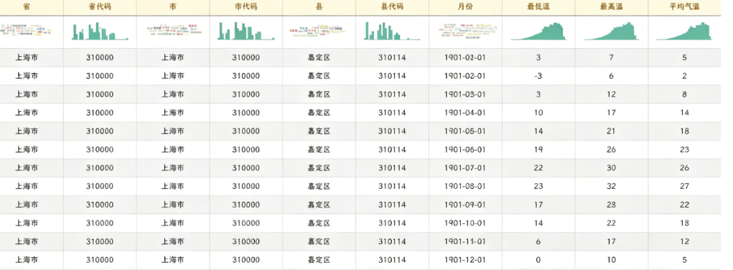
Task: Sort by the 省代码 column header
Action: point(100,7)
